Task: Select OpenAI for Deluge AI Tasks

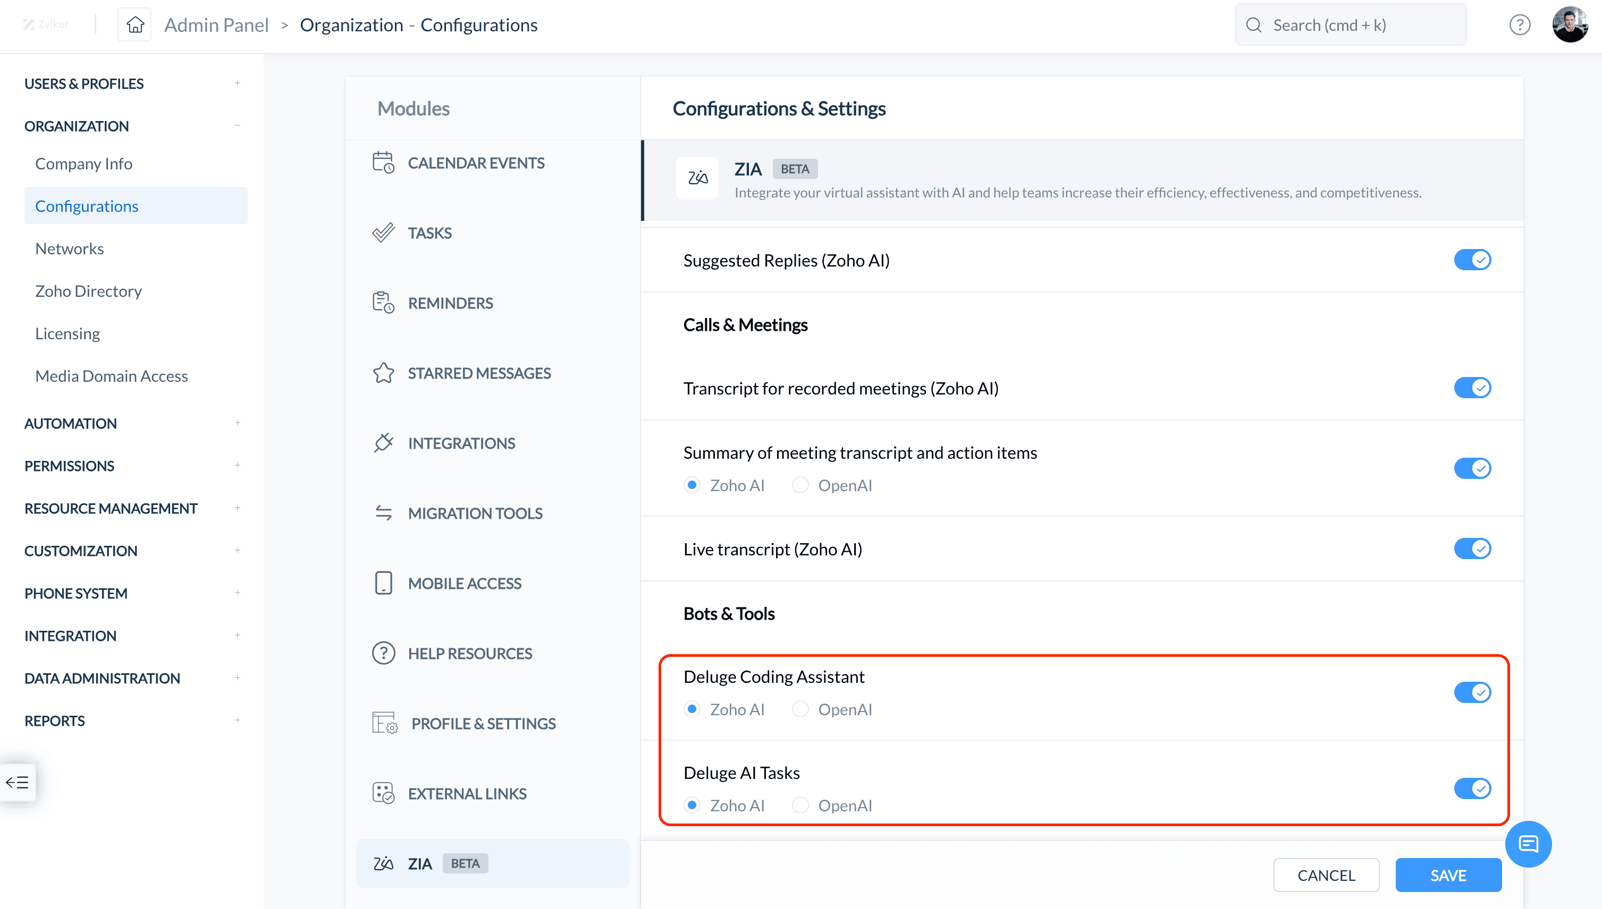Action: coord(800,805)
